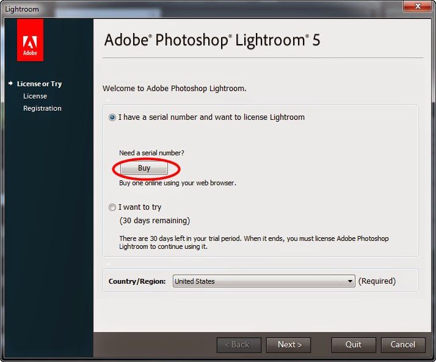Click the Lightroom window title bar text
Screen dimensions: 436x362
[x=22, y=9]
